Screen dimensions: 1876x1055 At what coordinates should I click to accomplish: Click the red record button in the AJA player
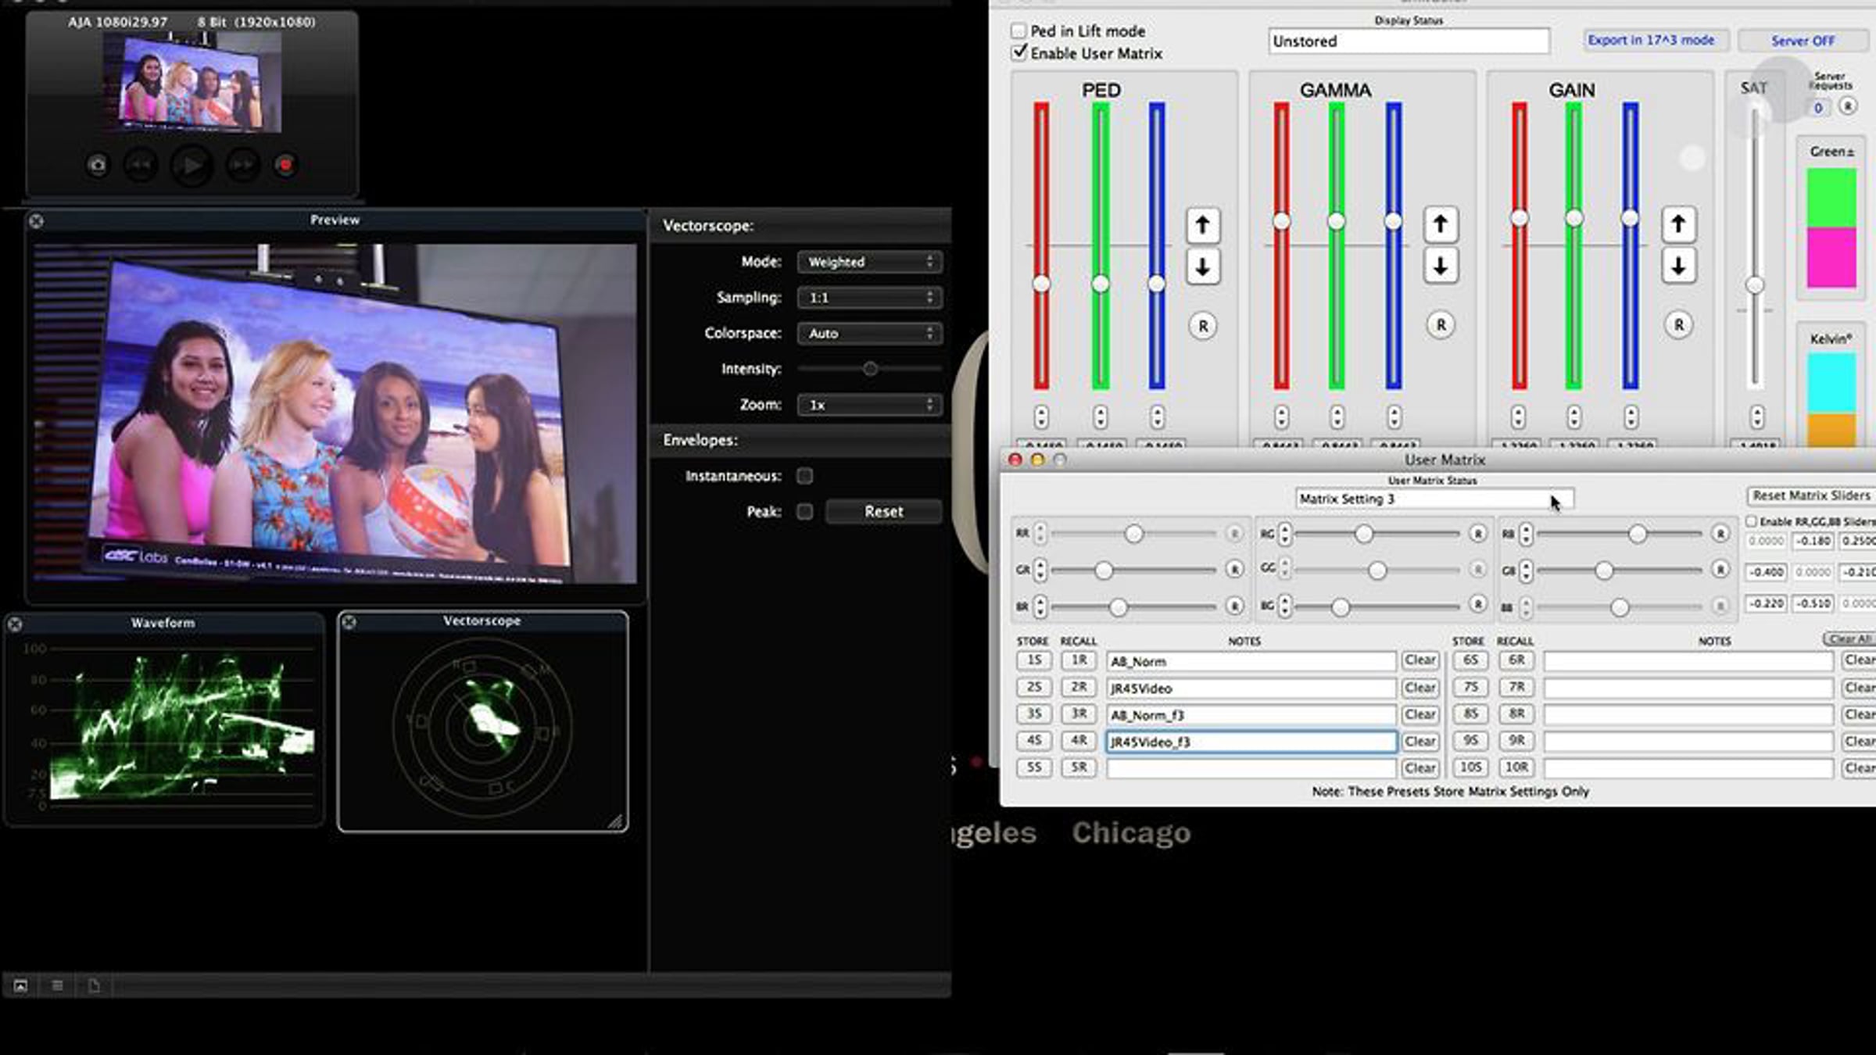point(285,165)
